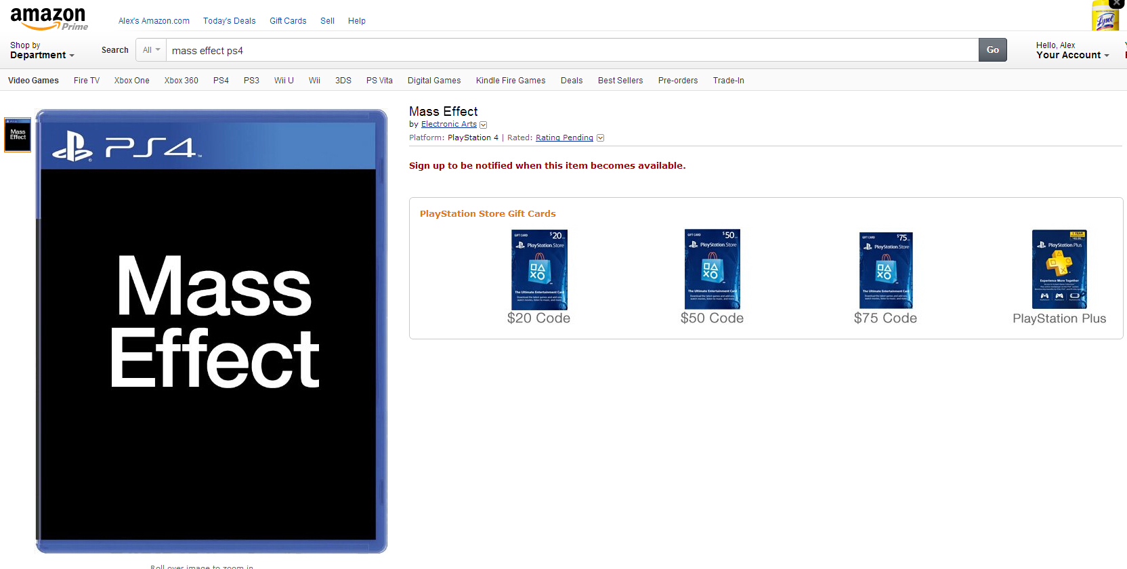Browse Kindle Fire Games
Viewport: 1127px width, 569px height.
coord(511,81)
